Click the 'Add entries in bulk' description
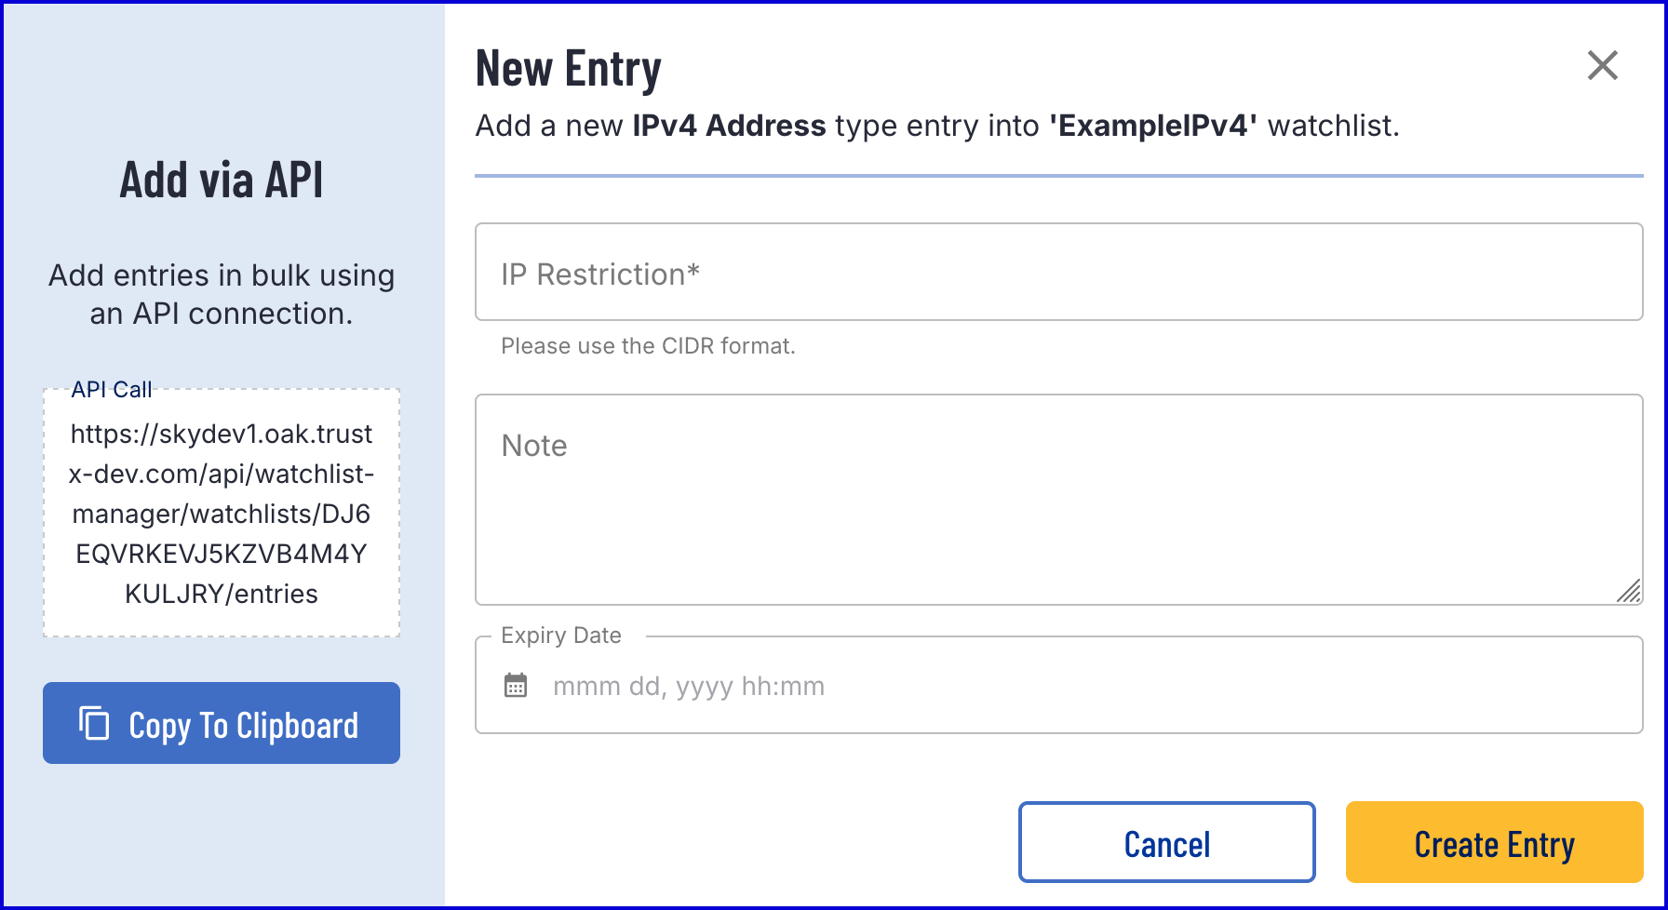Viewport: 1668px width, 910px height. pyautogui.click(x=222, y=294)
